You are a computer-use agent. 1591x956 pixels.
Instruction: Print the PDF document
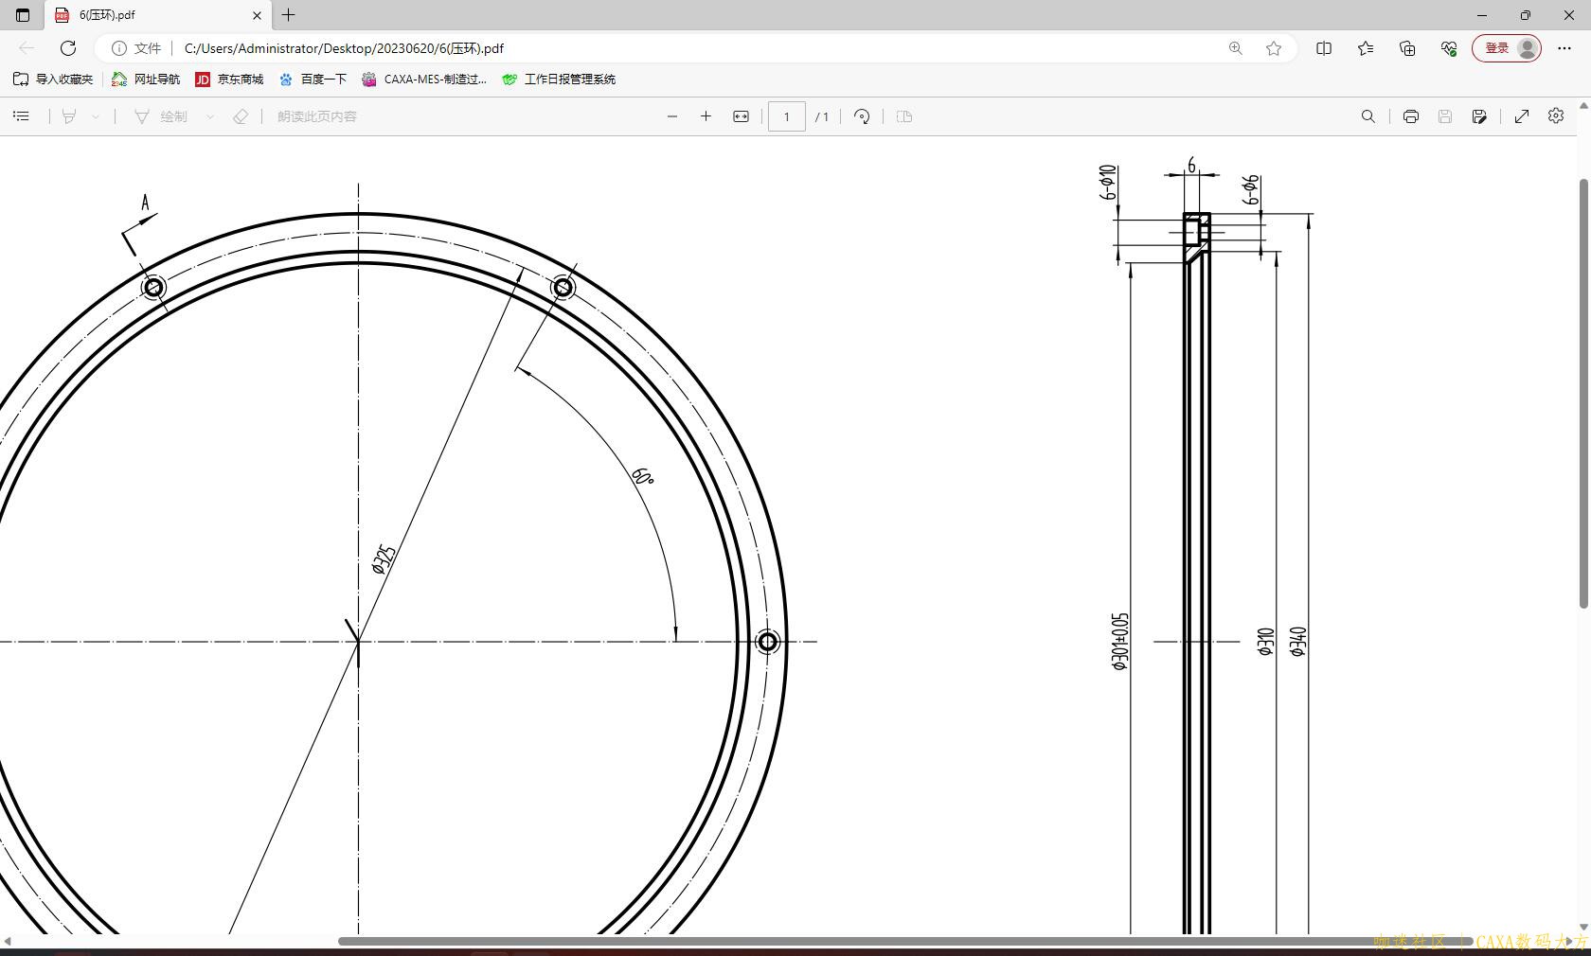(1410, 116)
